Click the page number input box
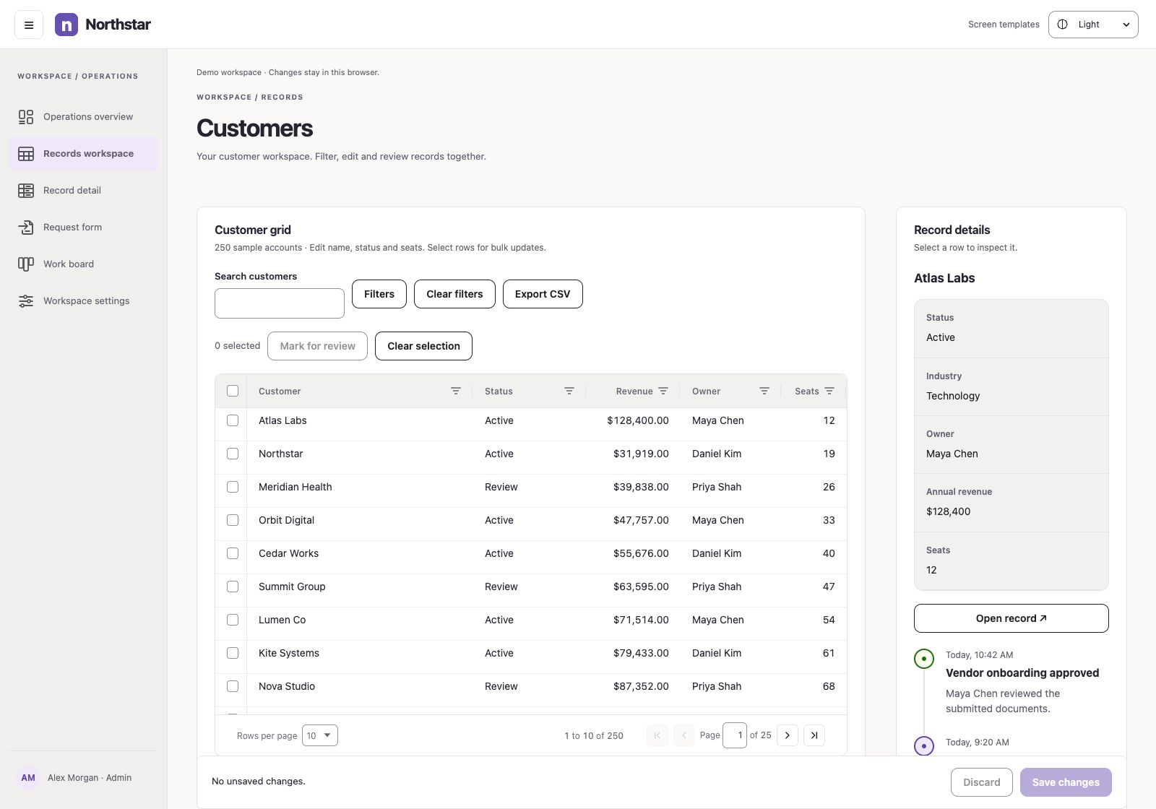1156x809 pixels. click(x=735, y=735)
